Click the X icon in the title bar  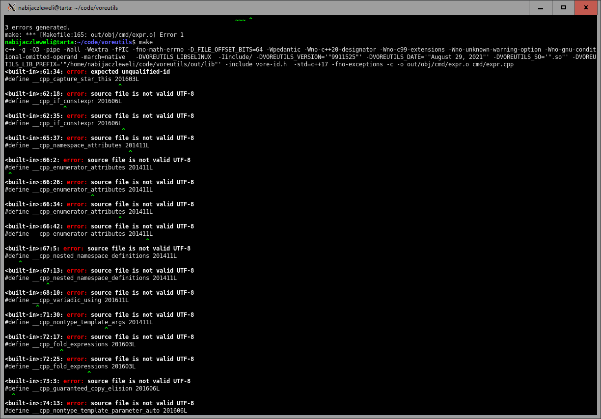click(12, 7)
